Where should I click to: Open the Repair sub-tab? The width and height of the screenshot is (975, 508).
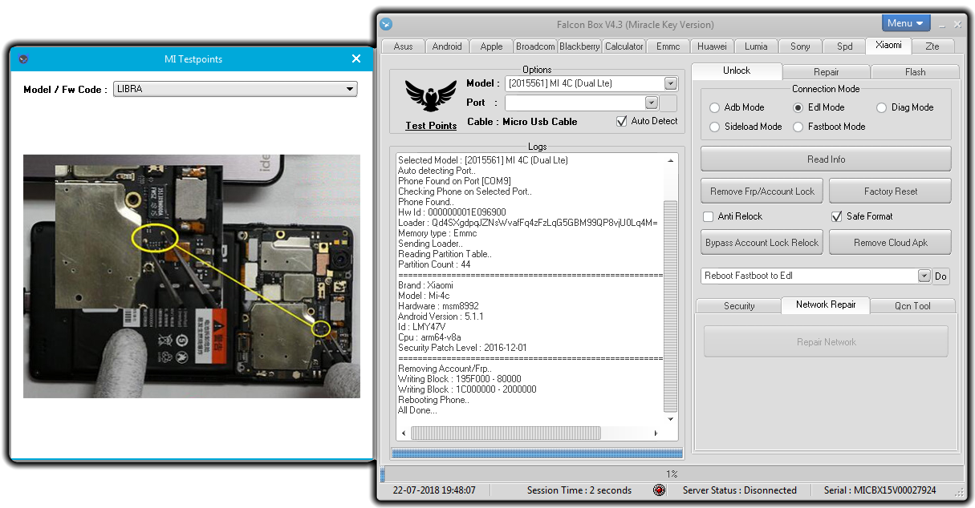pos(826,72)
